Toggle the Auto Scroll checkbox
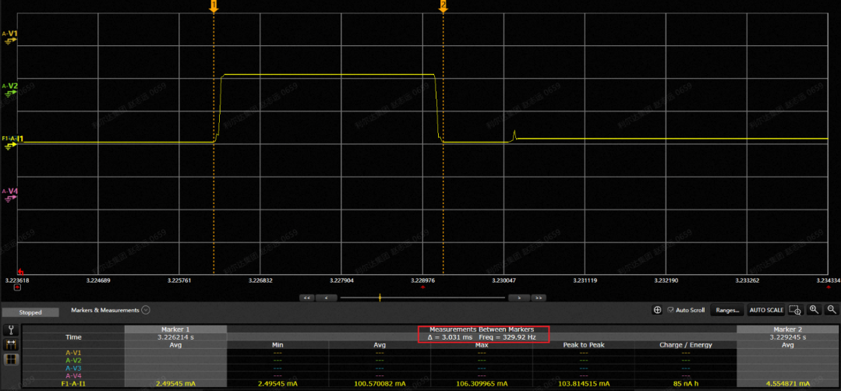Image resolution: width=841 pixels, height=391 pixels. click(670, 310)
